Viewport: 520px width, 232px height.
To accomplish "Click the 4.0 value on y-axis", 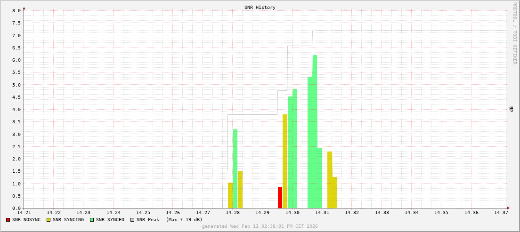I will (16, 110).
